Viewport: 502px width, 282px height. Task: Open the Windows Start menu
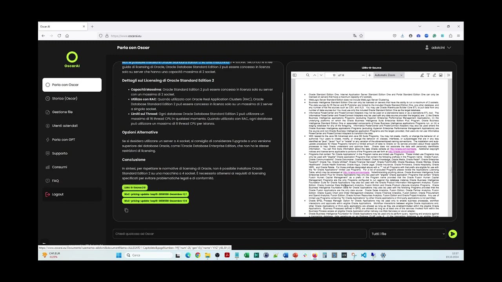click(x=119, y=255)
